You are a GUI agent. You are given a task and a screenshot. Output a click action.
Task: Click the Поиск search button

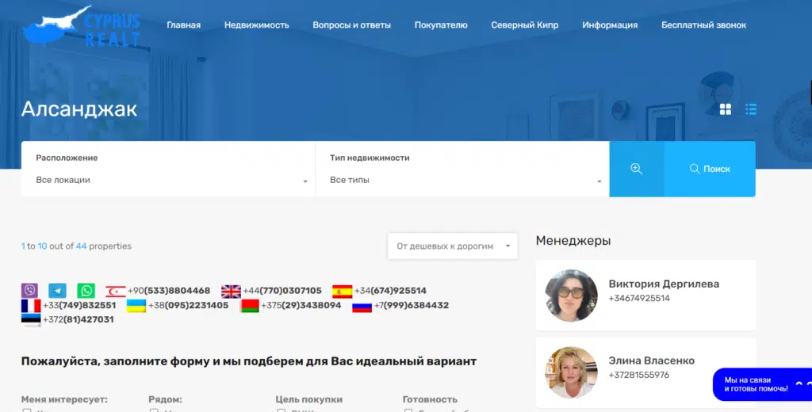point(710,169)
